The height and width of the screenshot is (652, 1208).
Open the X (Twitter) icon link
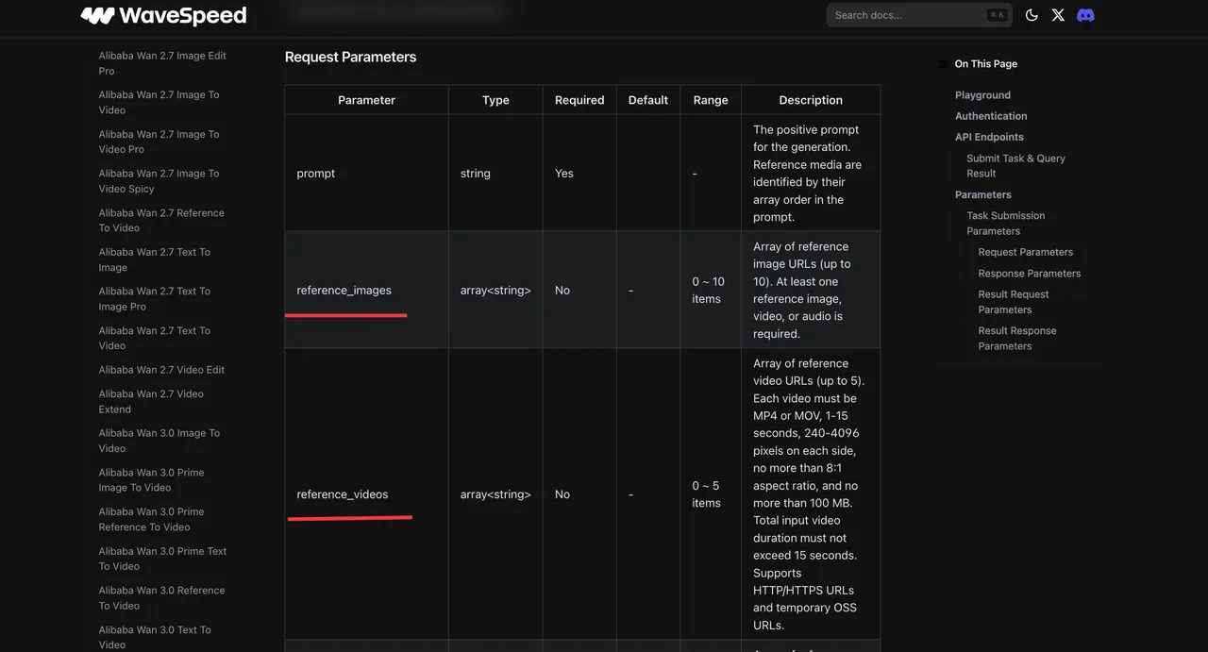click(1058, 15)
